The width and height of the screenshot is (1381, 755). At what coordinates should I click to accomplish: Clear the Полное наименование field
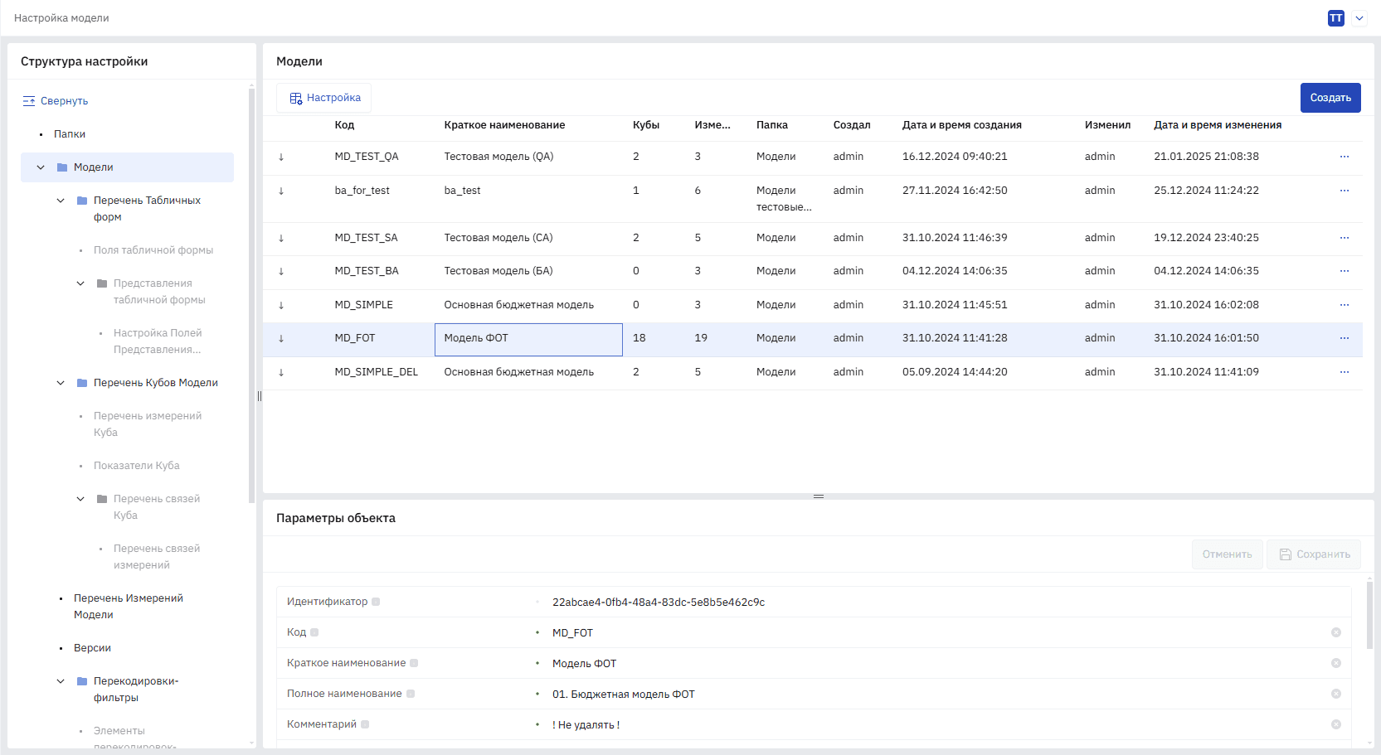pyautogui.click(x=1336, y=694)
